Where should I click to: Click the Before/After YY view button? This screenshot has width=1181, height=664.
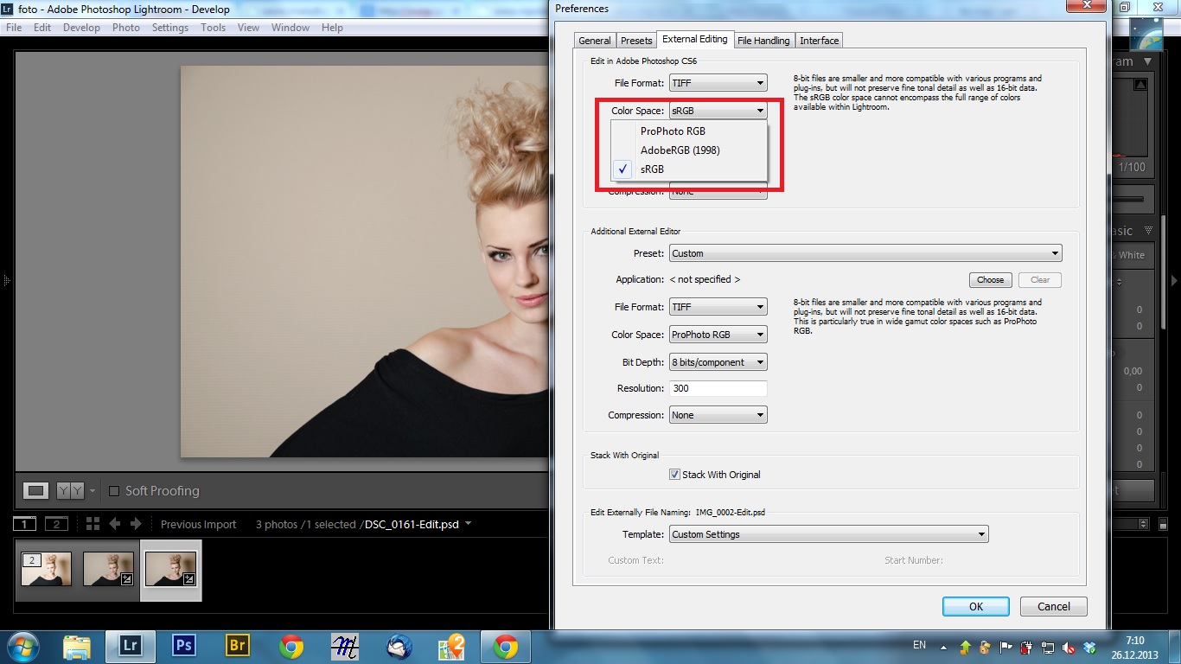coord(70,491)
